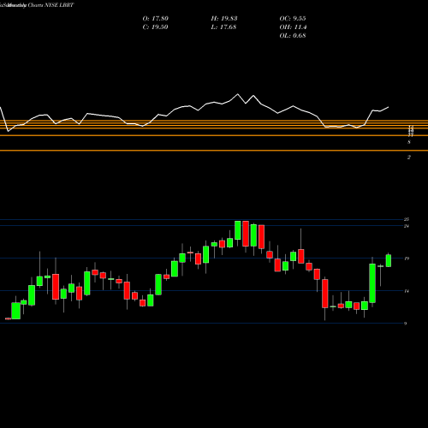This screenshot has height=428, width=428.
Task: Click the highest peak of the white indicator line
Action: tap(238, 94)
